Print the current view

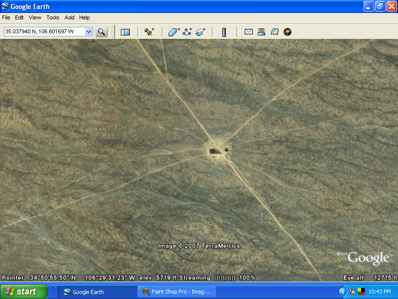coord(262,32)
